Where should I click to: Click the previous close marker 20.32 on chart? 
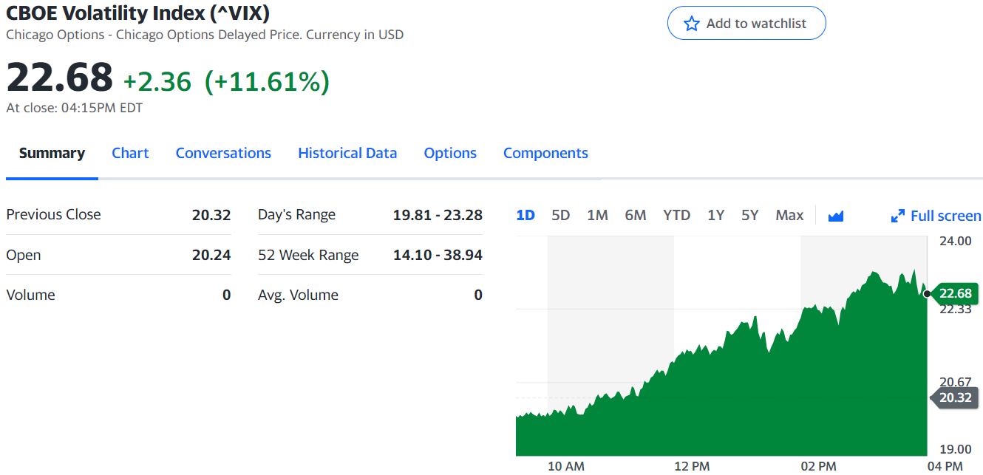[x=954, y=397]
